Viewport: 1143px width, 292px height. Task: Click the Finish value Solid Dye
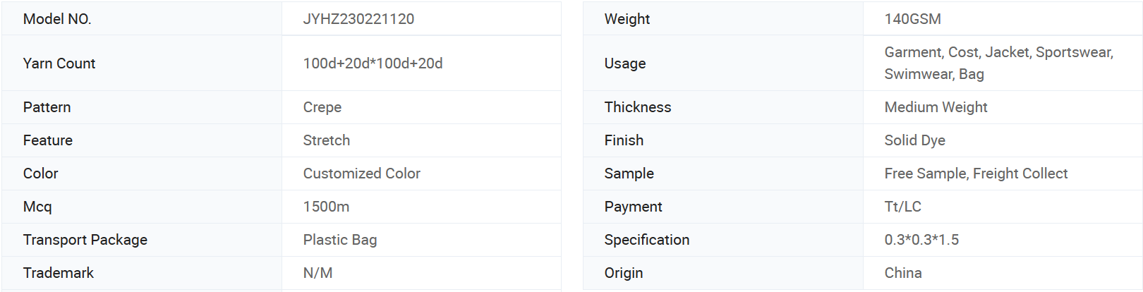pos(914,140)
